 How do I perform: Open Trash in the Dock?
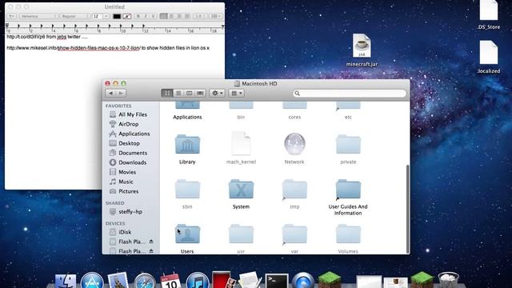pyautogui.click(x=448, y=281)
